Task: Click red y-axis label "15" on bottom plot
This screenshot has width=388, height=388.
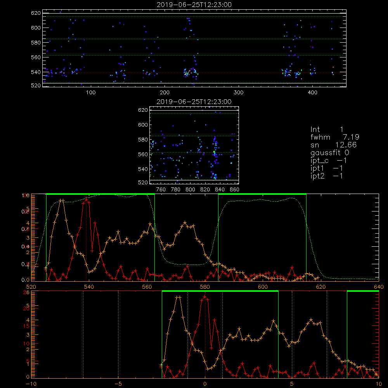Action: coord(26,326)
